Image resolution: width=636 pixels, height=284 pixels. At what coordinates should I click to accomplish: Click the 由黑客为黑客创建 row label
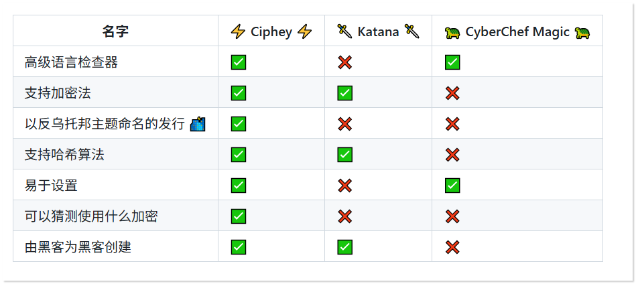pyautogui.click(x=78, y=247)
